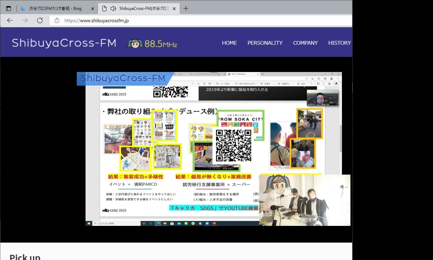
Task: Click the address bar URL field
Action: click(x=205, y=20)
